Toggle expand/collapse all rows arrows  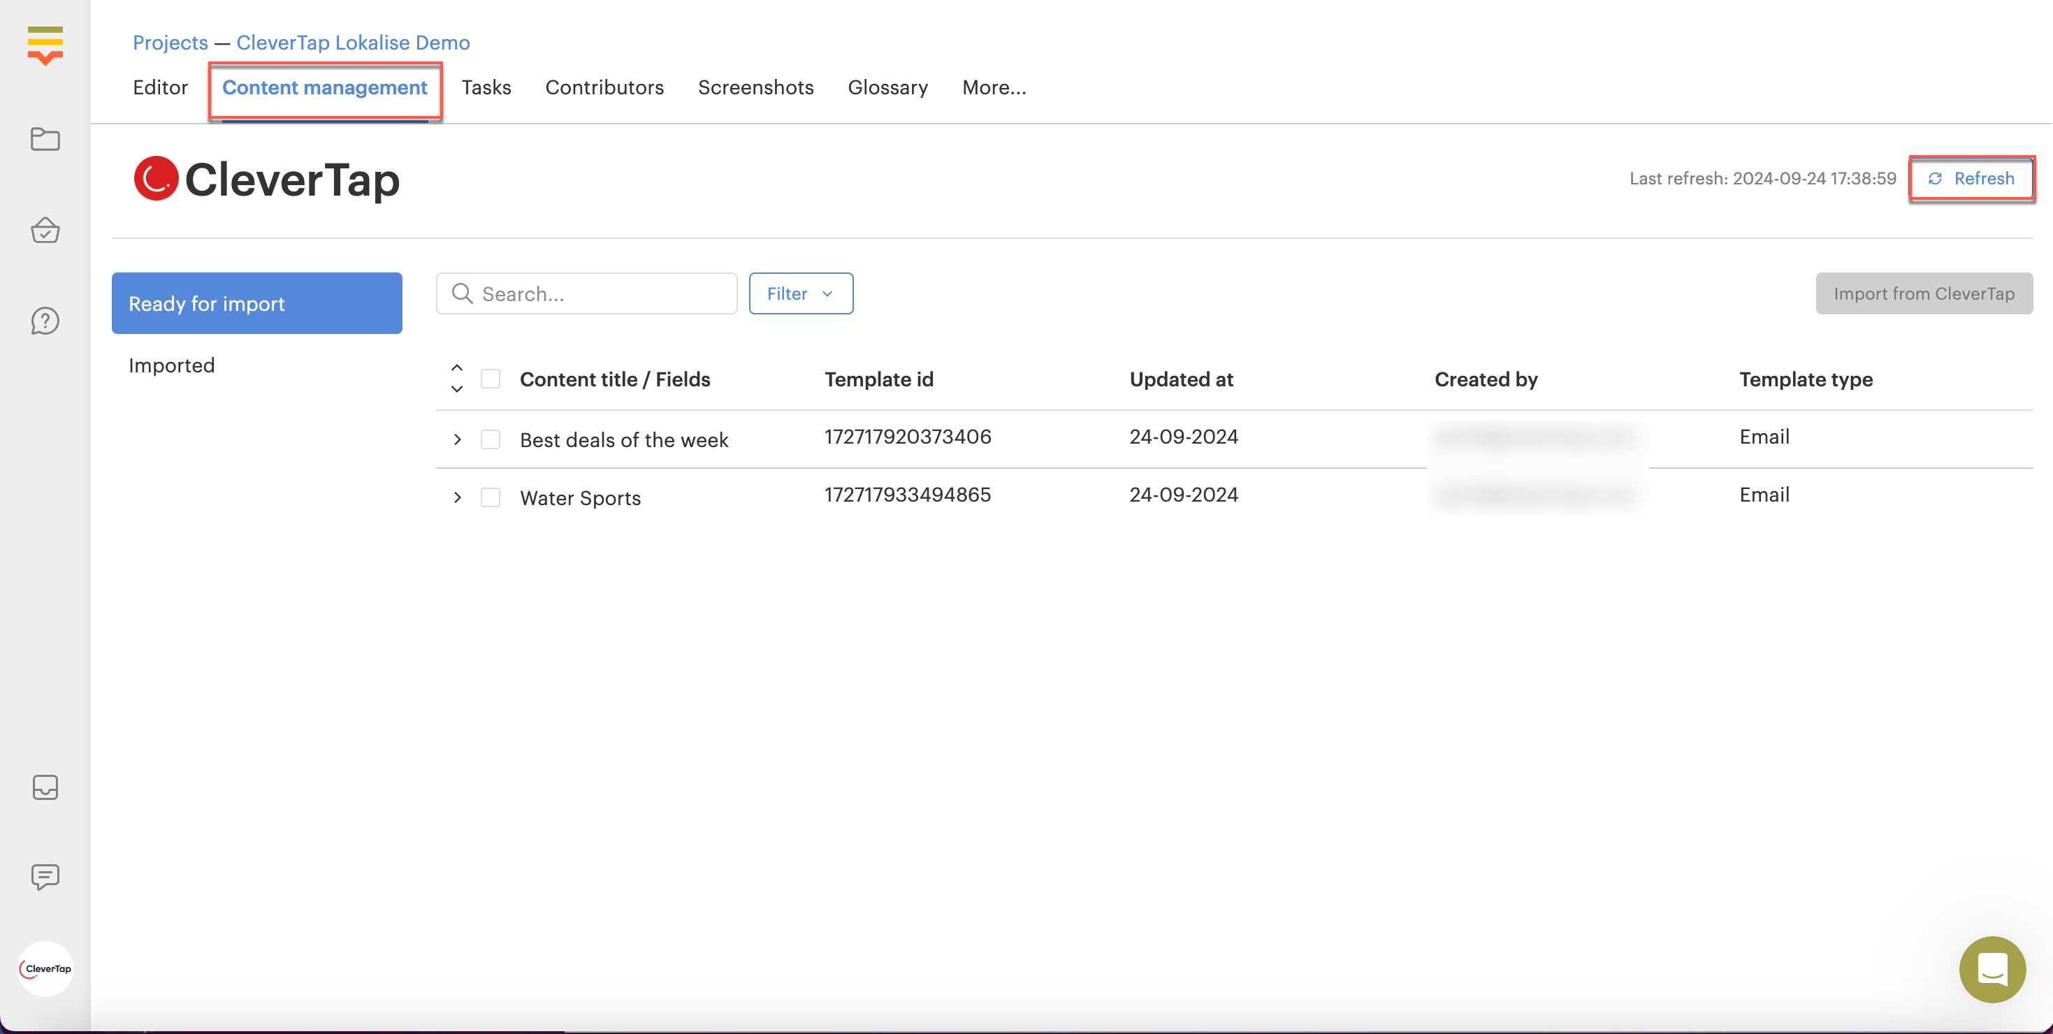pyautogui.click(x=457, y=379)
